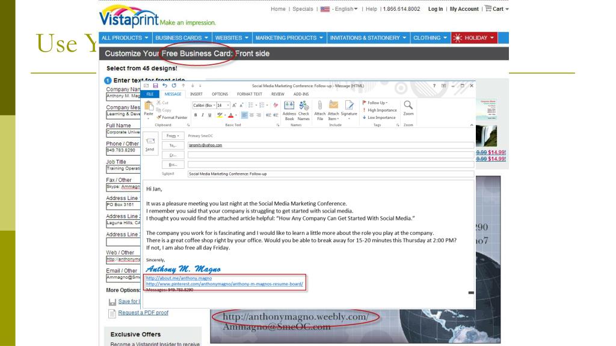
Task: Toggle Italic formatting
Action: pos(203,115)
